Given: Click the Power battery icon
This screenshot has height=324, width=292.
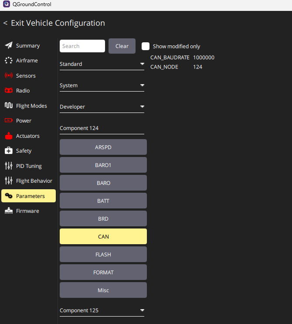Looking at the screenshot, I should (9, 121).
